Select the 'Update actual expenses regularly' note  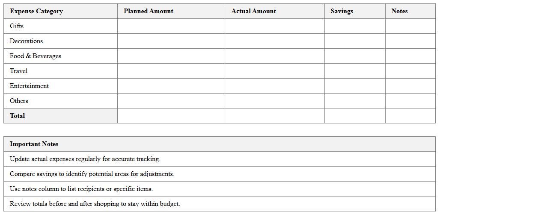85,159
